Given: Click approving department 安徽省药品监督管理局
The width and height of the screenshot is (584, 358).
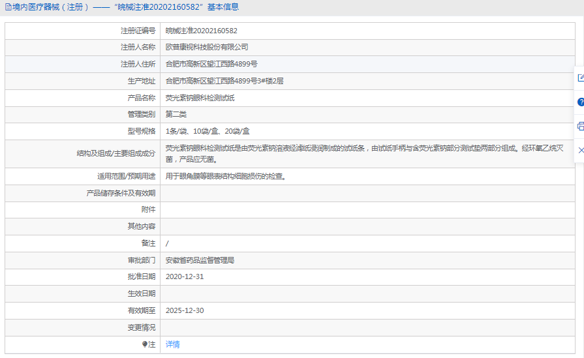Looking at the screenshot, I should (200, 260).
